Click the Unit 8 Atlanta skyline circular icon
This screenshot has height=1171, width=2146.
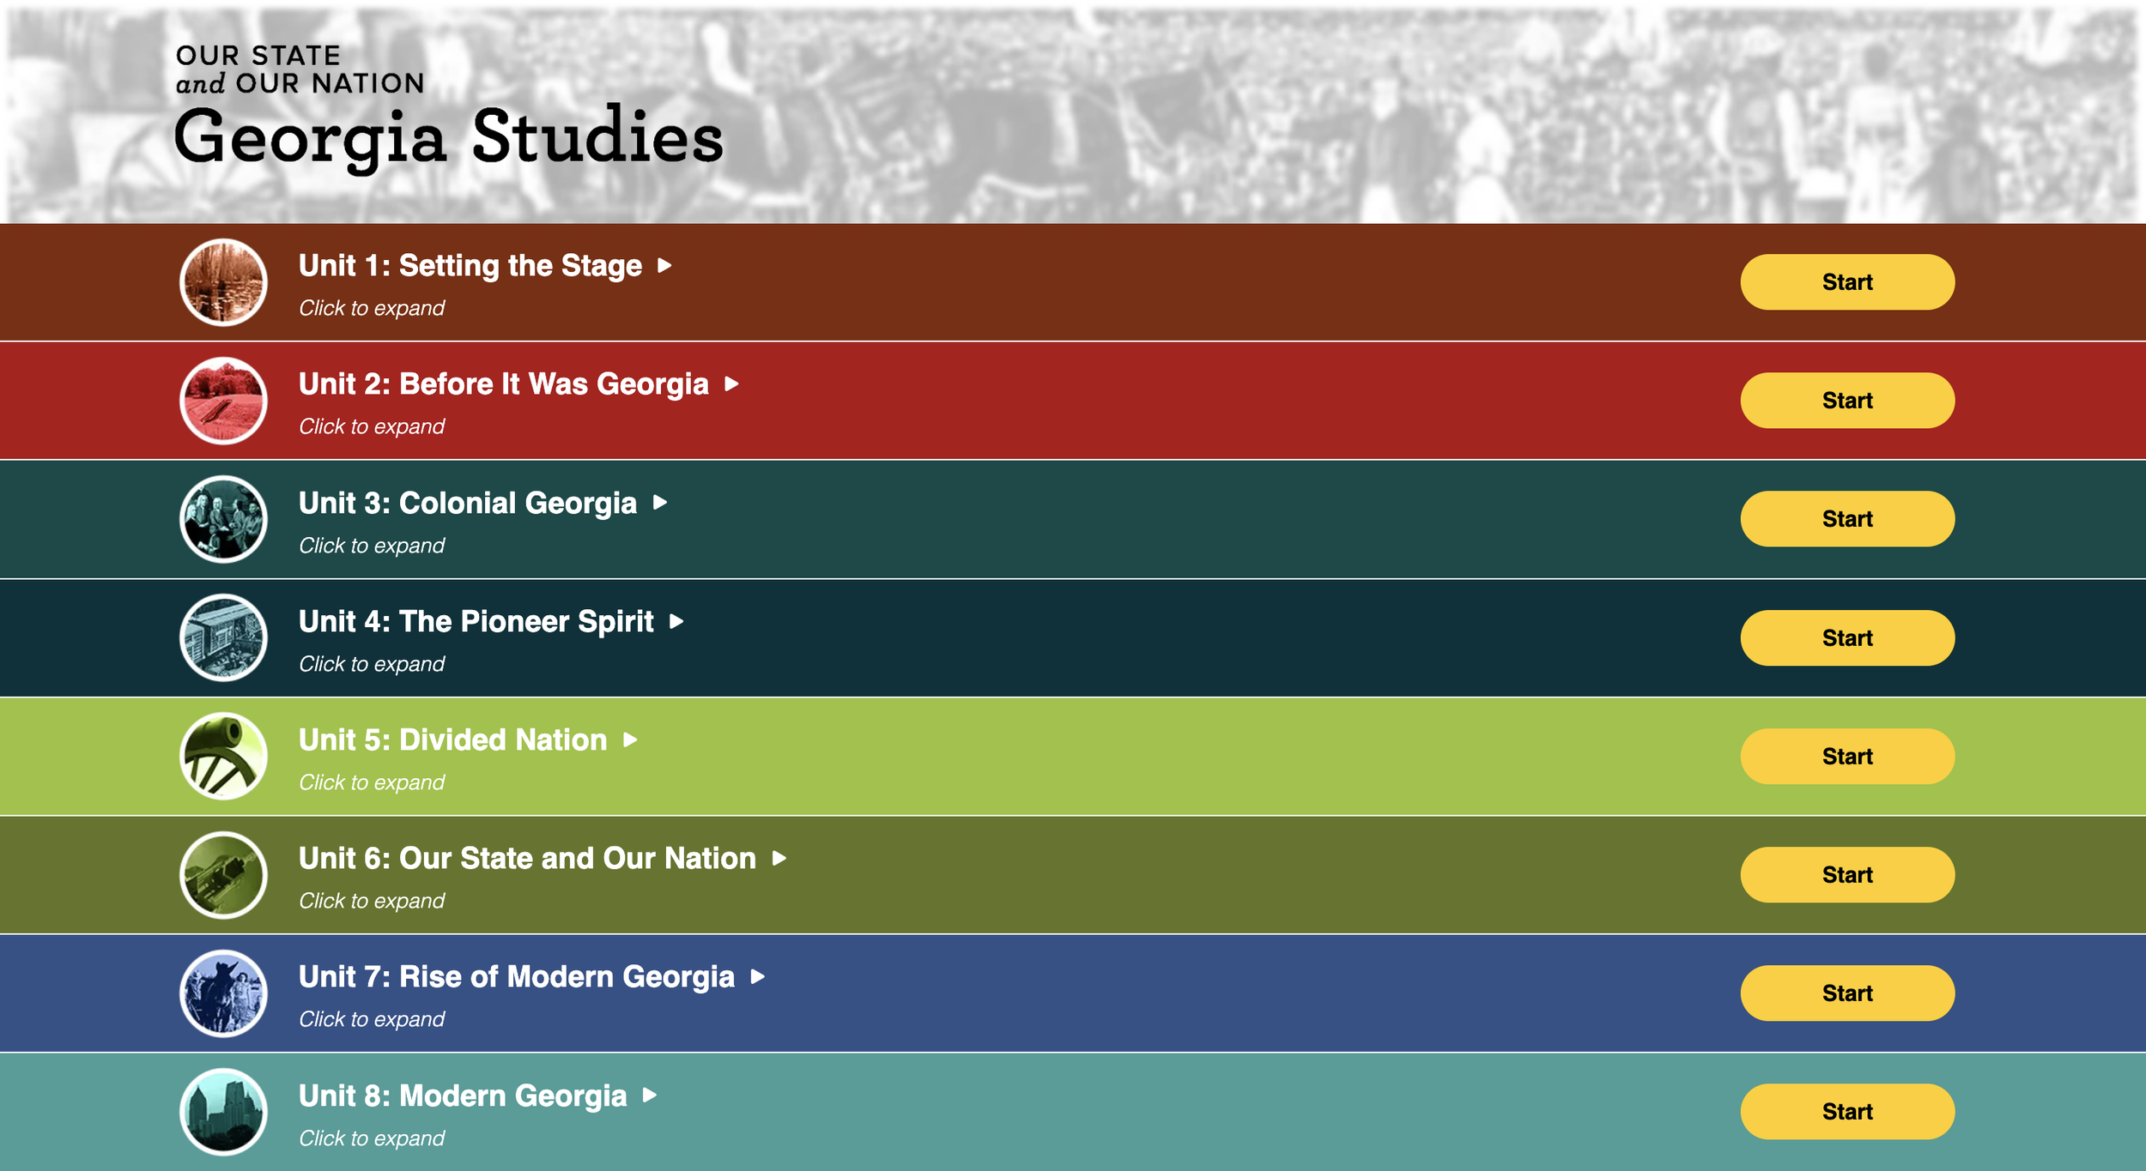click(223, 1112)
